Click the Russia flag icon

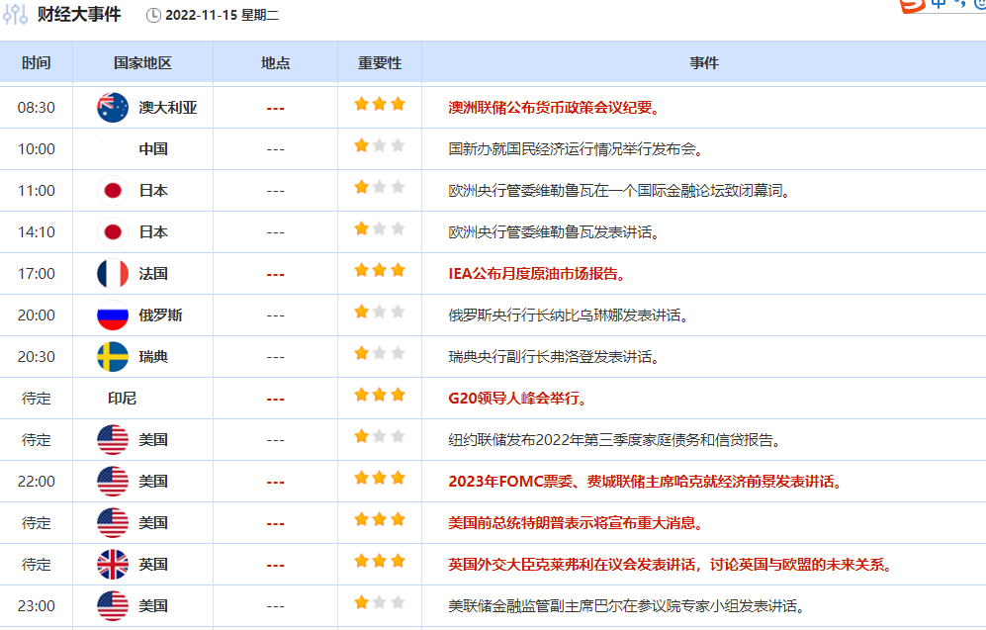pos(113,315)
